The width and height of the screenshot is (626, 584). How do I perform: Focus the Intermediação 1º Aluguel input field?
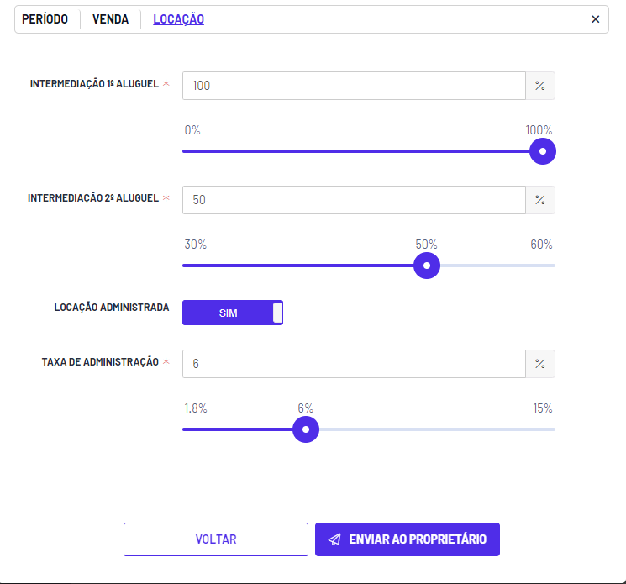click(x=354, y=86)
